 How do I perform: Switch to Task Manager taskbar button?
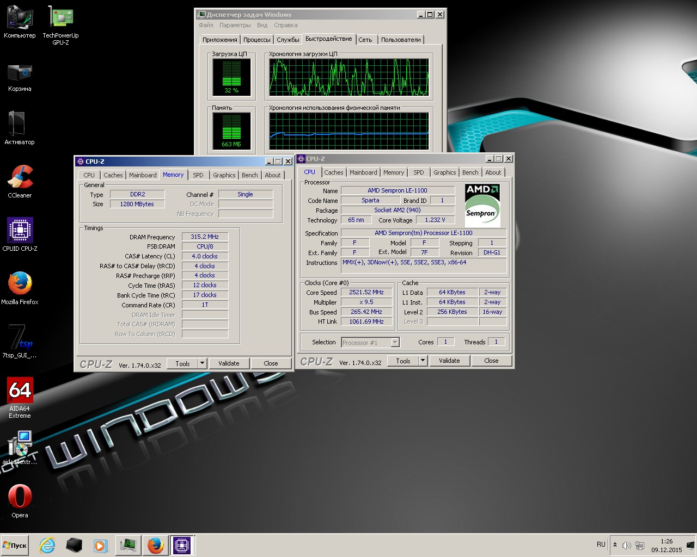pyautogui.click(x=128, y=546)
